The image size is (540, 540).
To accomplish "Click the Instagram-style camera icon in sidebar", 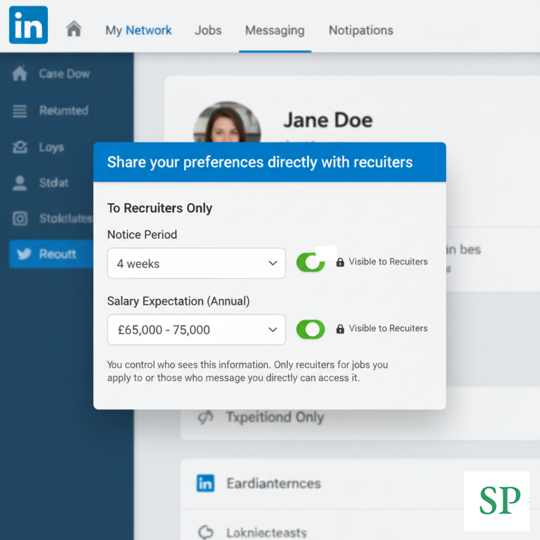I will pyautogui.click(x=19, y=219).
